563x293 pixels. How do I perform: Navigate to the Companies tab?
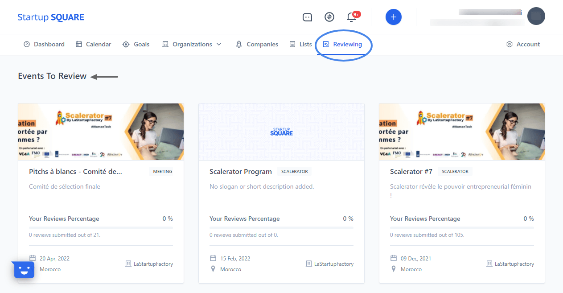tap(257, 44)
